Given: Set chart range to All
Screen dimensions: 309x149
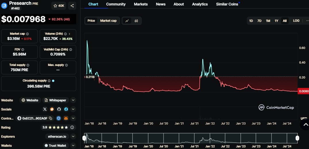Looking at the screenshot, I should pyautogui.click(x=285, y=21).
